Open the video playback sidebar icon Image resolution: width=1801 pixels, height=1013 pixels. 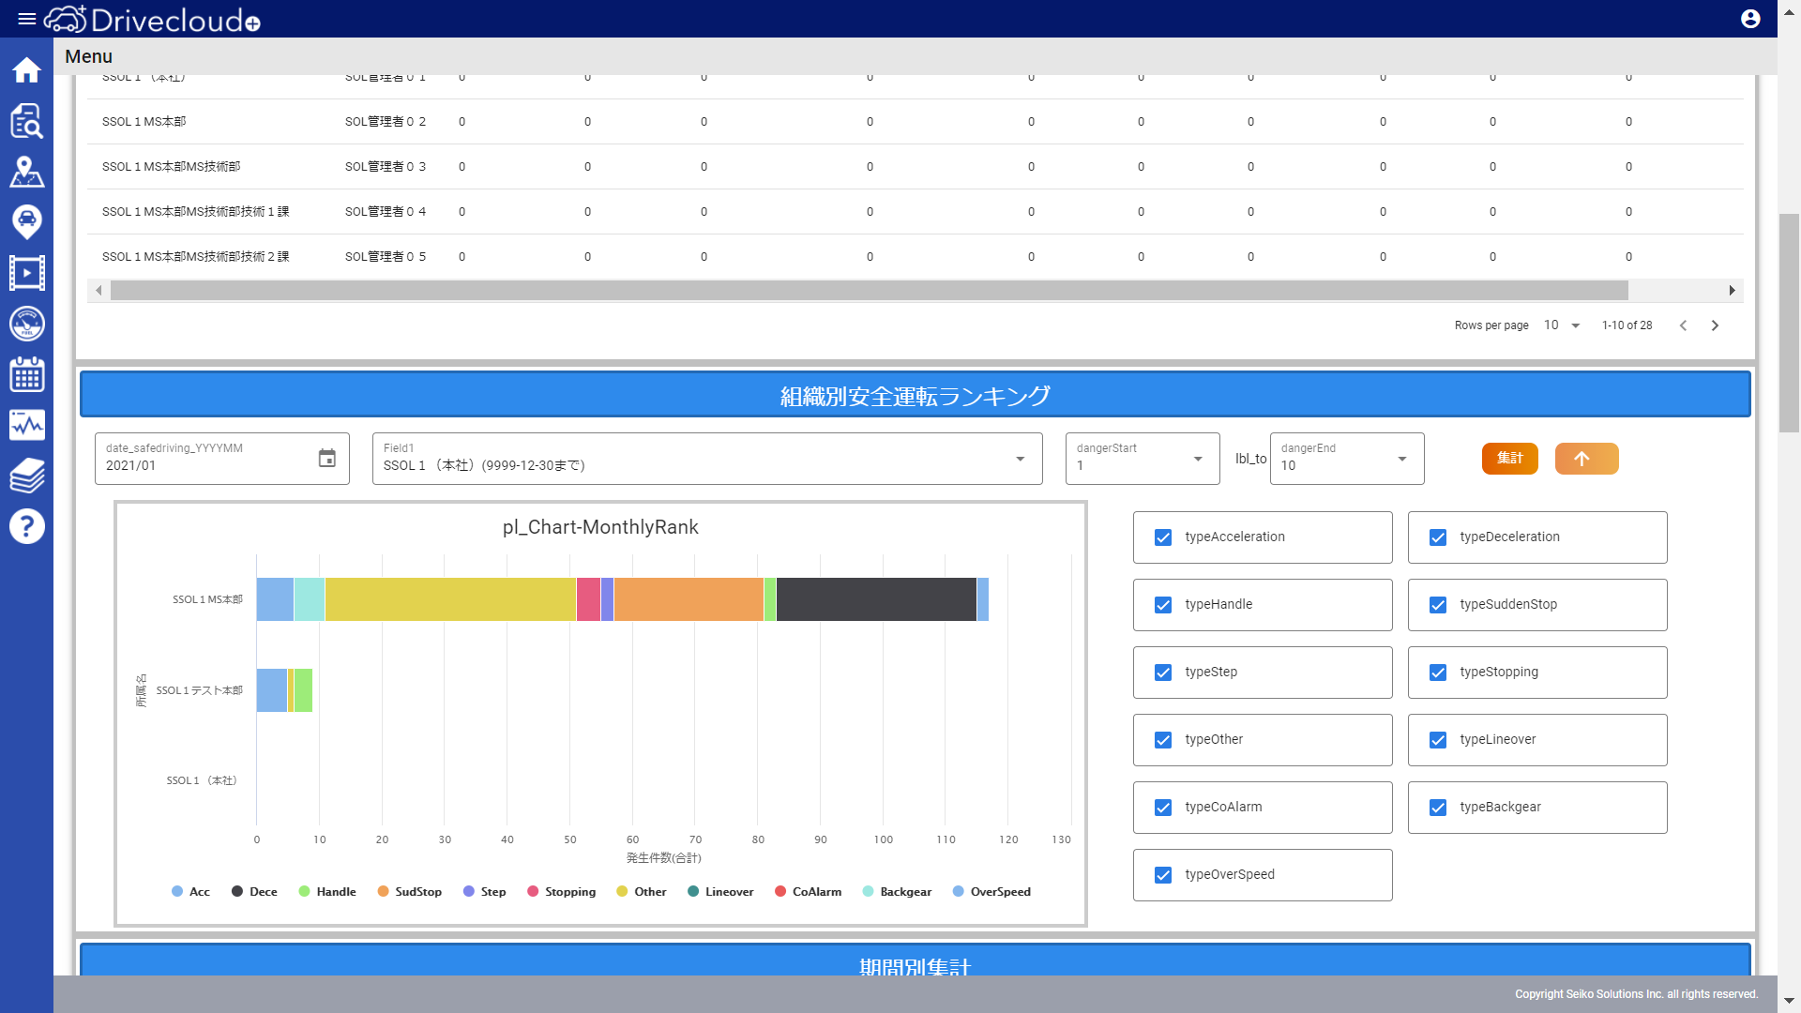[x=26, y=273]
